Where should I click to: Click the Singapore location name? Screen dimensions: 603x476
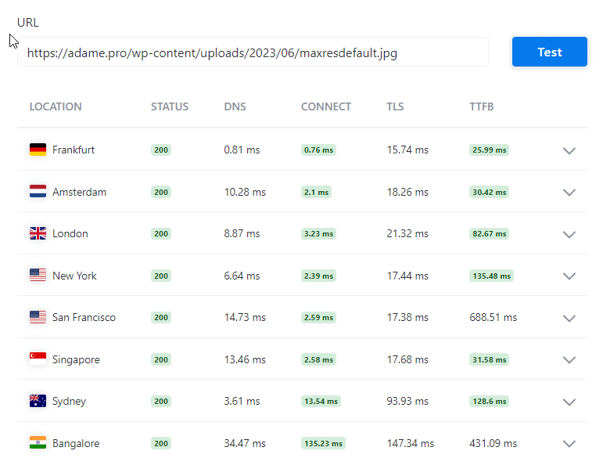pos(76,359)
